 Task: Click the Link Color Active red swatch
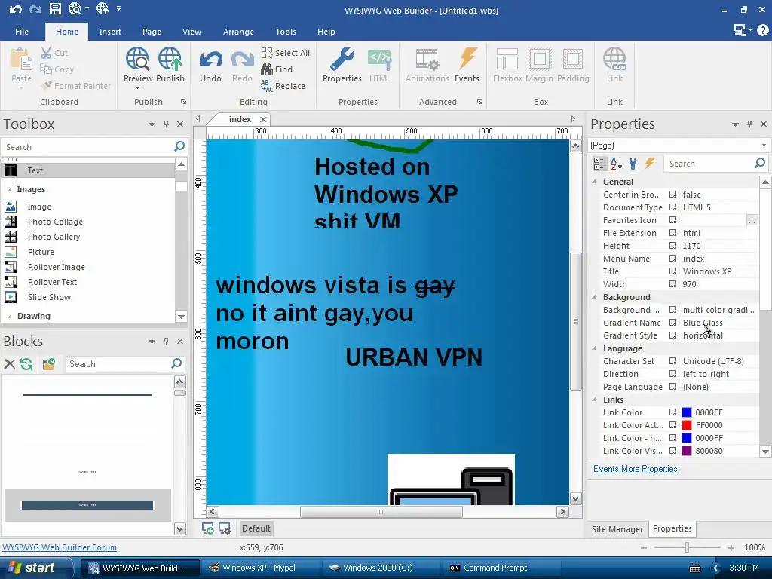[686, 425]
